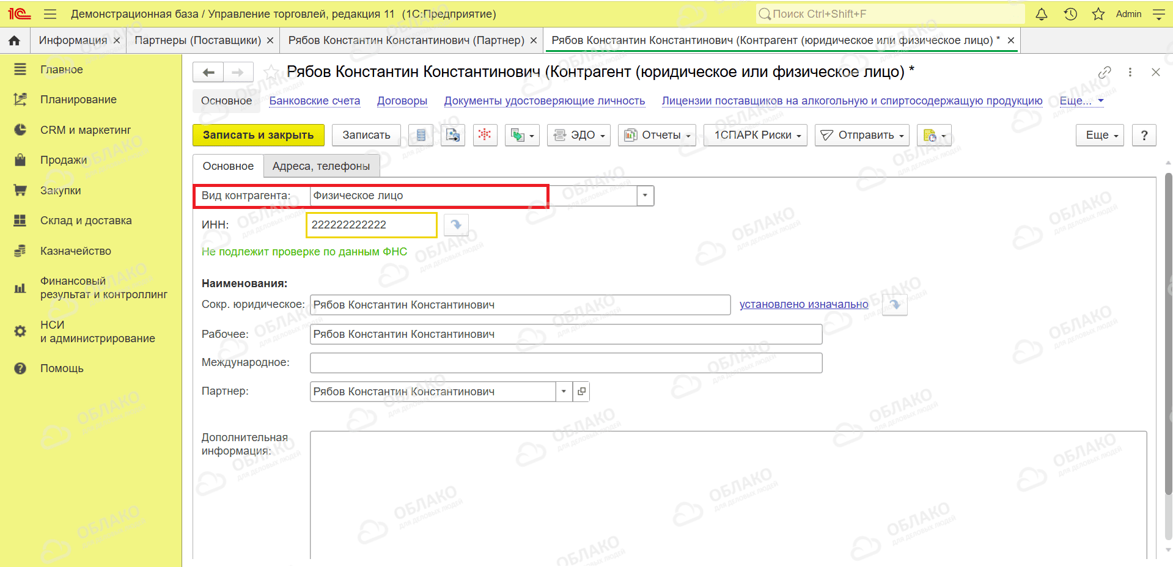Close the Информация tab

coord(117,40)
